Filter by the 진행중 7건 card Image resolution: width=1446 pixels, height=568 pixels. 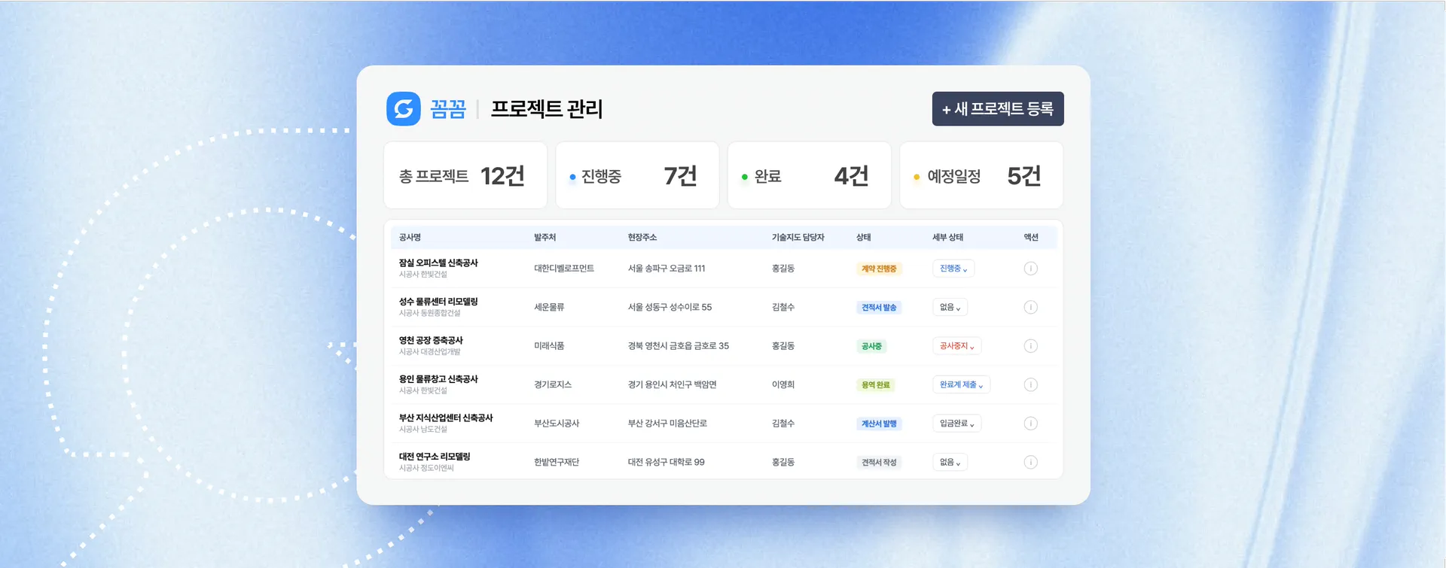[637, 175]
